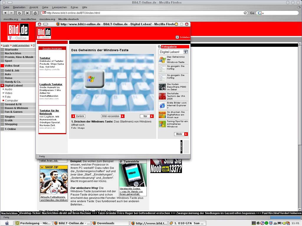Screen dimensions: 302x226
Task: Click the red-blue circular arrows tray icon
Action: 262,223
